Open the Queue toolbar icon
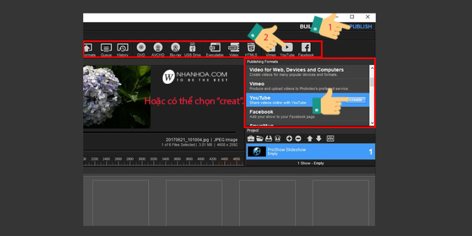Viewport: 472px width, 236px height. 106,48
